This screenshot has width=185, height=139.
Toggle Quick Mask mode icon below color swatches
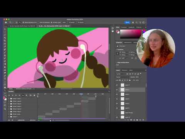pyautogui.click(x=5, y=103)
